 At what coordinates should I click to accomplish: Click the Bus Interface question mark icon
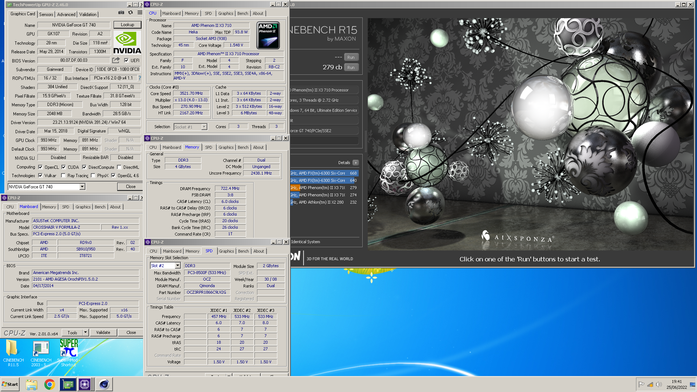[x=139, y=78]
